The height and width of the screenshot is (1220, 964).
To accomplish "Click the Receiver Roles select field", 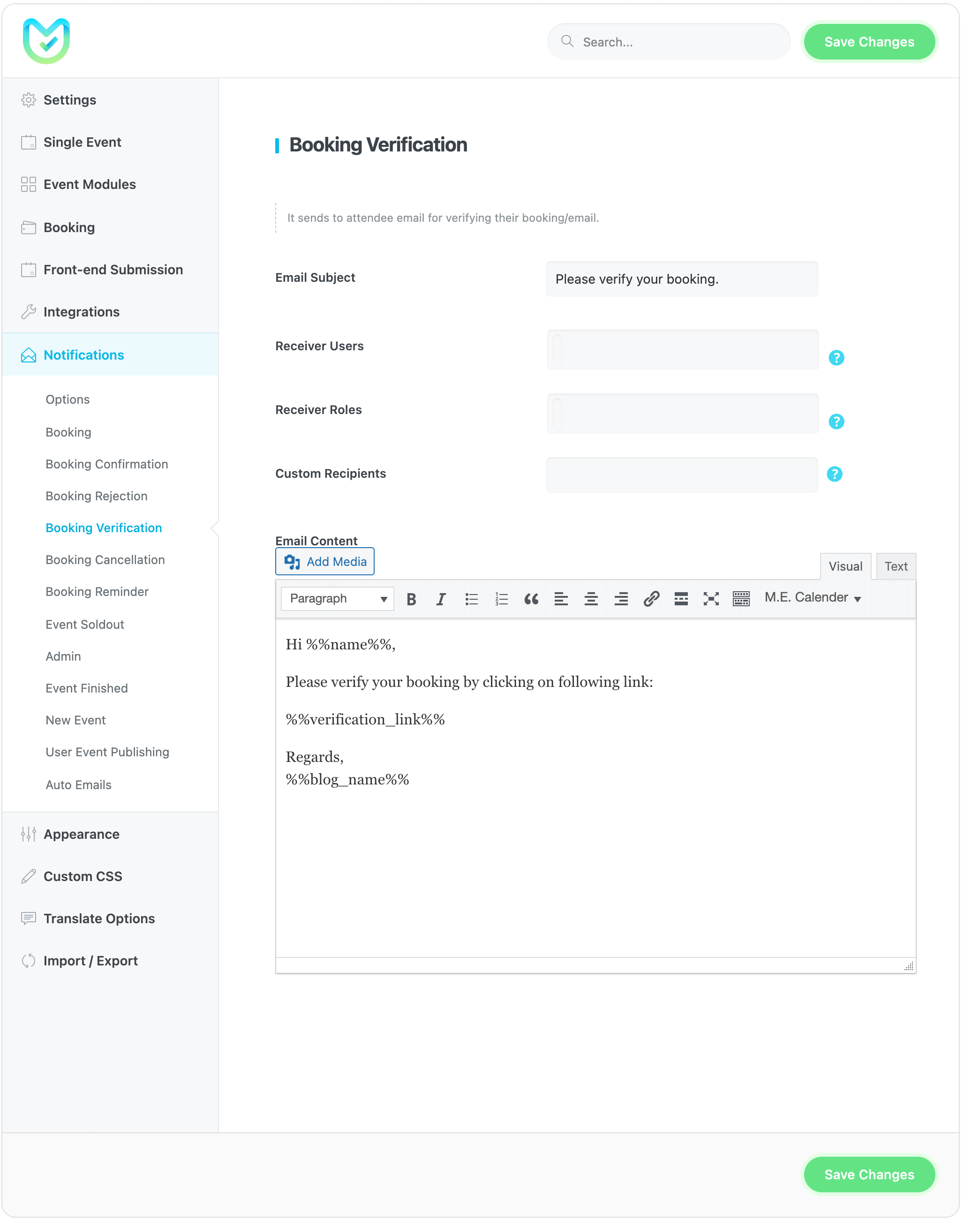I will (682, 414).
